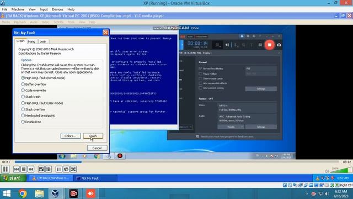Toggle VLC loop mode
The height and width of the screenshot is (199, 353).
point(66,169)
